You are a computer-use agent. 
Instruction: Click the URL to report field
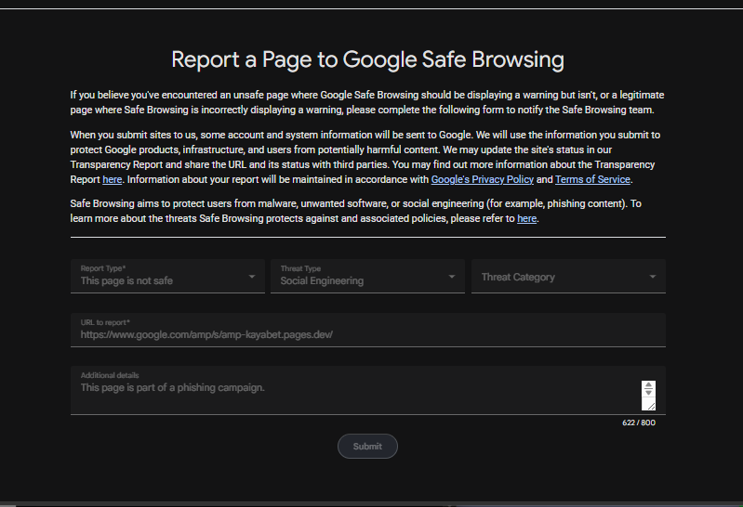tap(368, 330)
